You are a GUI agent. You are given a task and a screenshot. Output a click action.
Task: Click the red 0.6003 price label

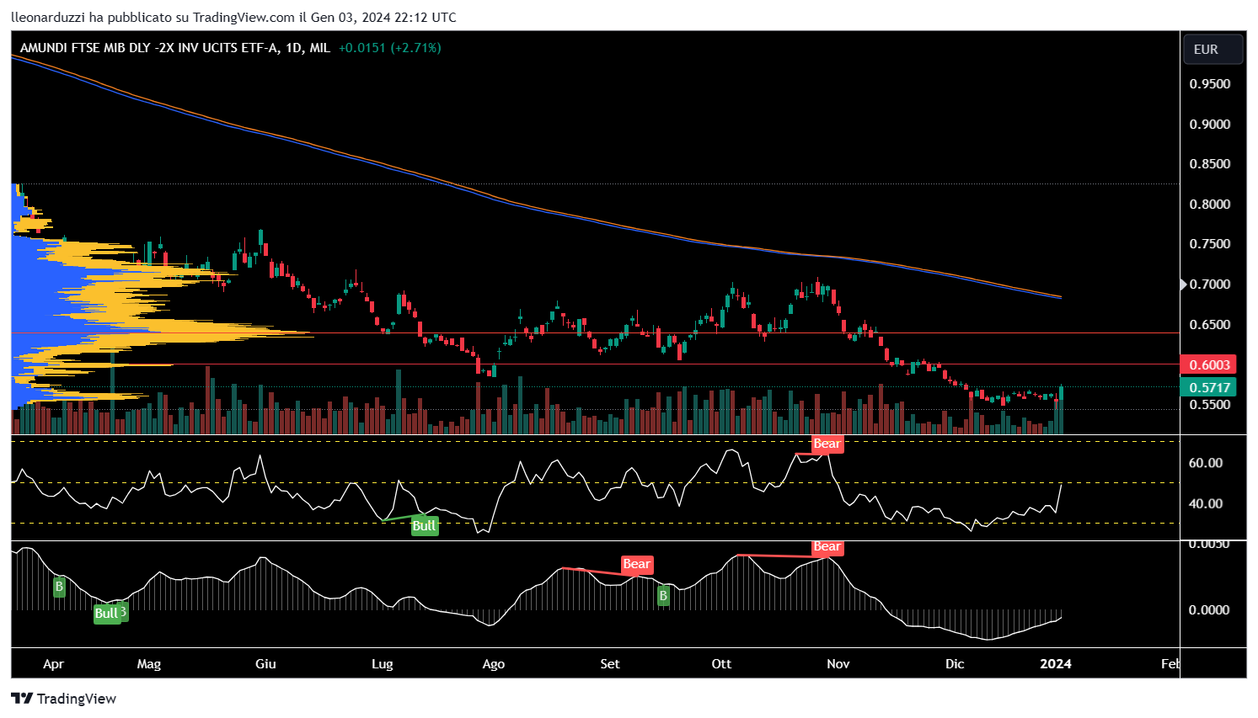click(x=1207, y=364)
